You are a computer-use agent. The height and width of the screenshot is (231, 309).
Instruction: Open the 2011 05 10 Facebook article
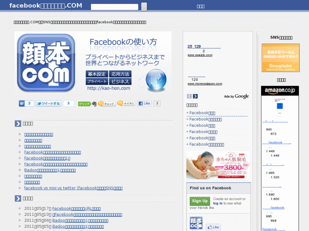(87, 215)
